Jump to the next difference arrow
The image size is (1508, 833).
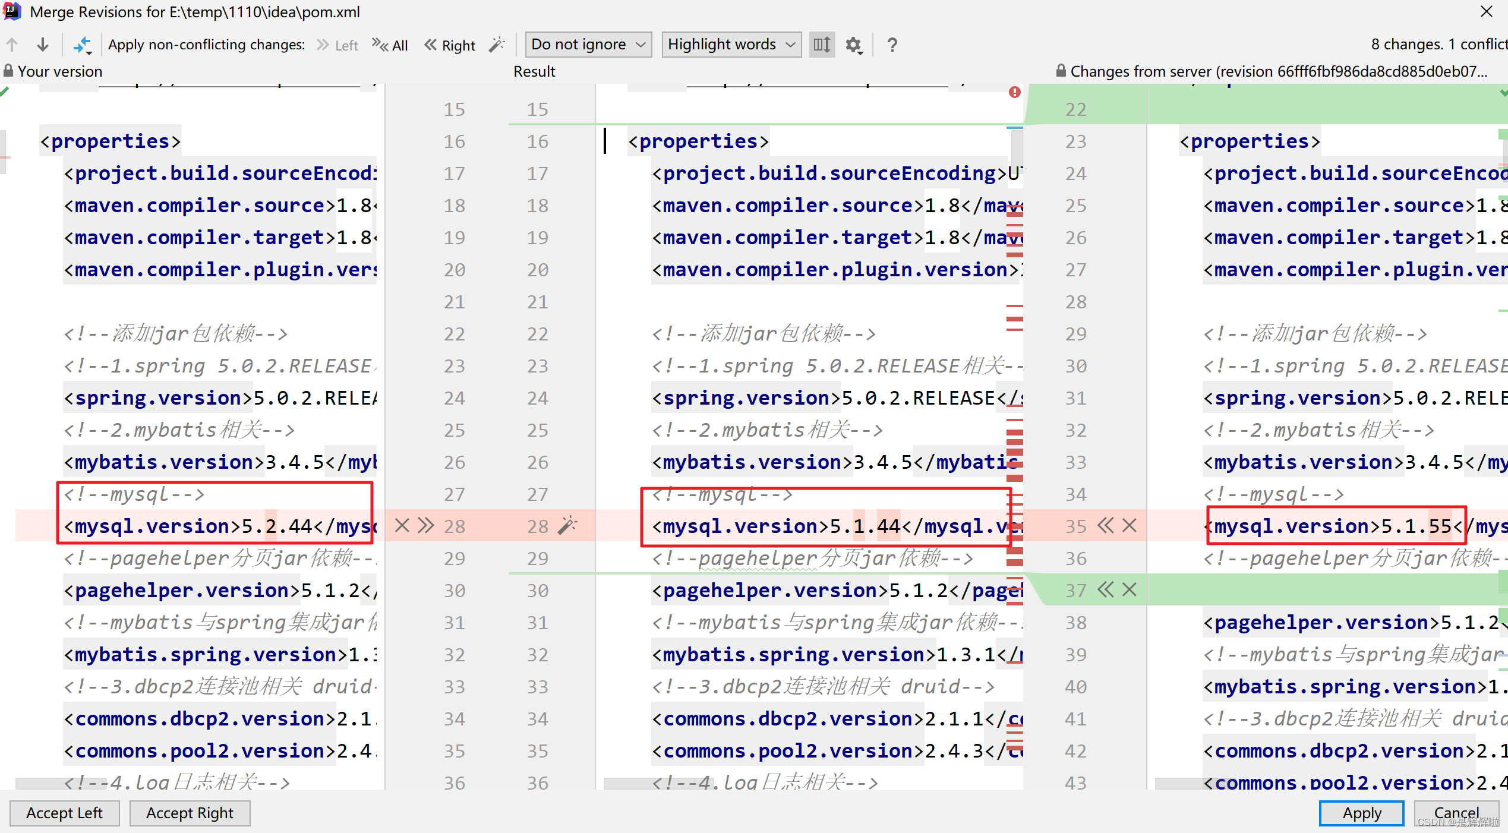click(42, 45)
